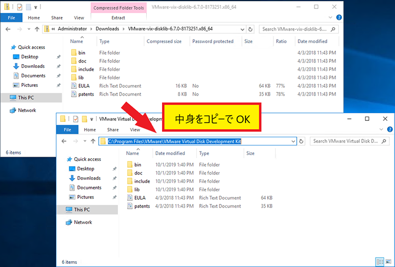Expand the ribbon in zip window
This screenshot has width=395, height=267.
click(330, 17)
